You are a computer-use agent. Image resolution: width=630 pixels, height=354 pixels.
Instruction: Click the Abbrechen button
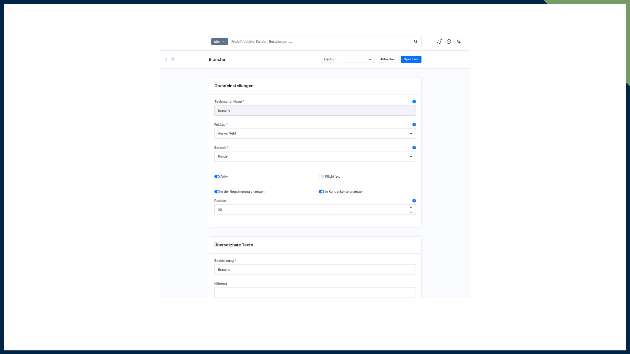pyautogui.click(x=388, y=59)
